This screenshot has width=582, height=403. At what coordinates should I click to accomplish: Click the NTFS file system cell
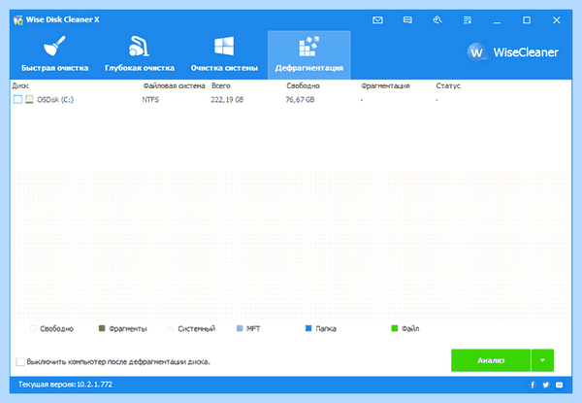pyautogui.click(x=150, y=100)
